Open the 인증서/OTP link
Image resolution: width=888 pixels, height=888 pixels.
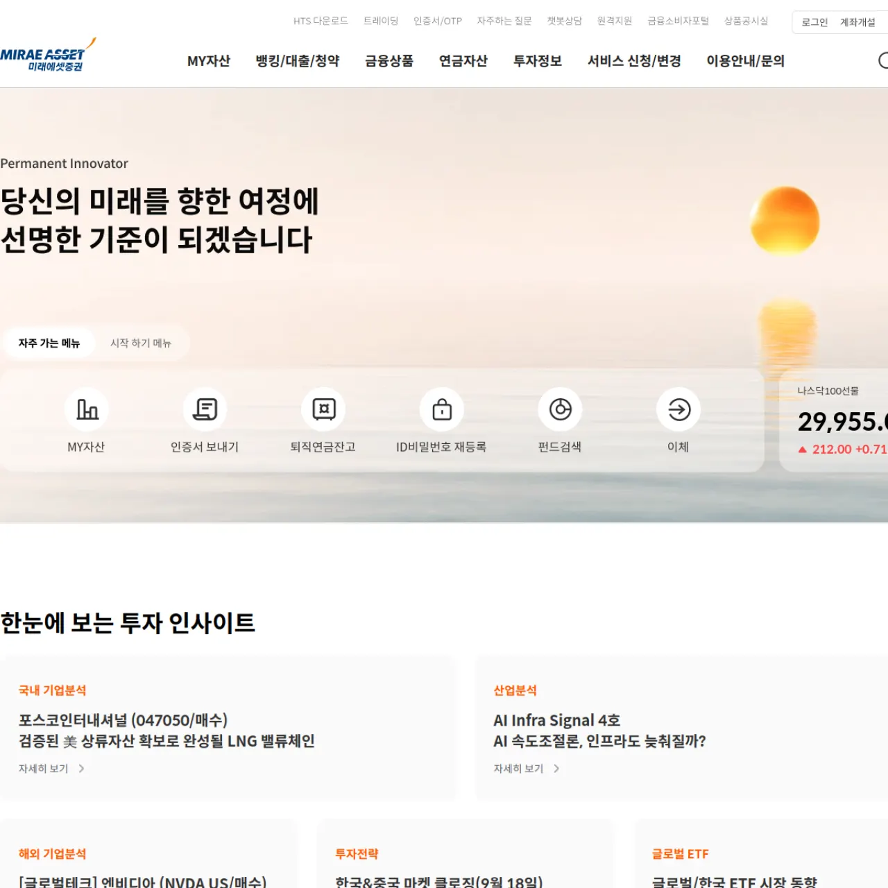(438, 21)
